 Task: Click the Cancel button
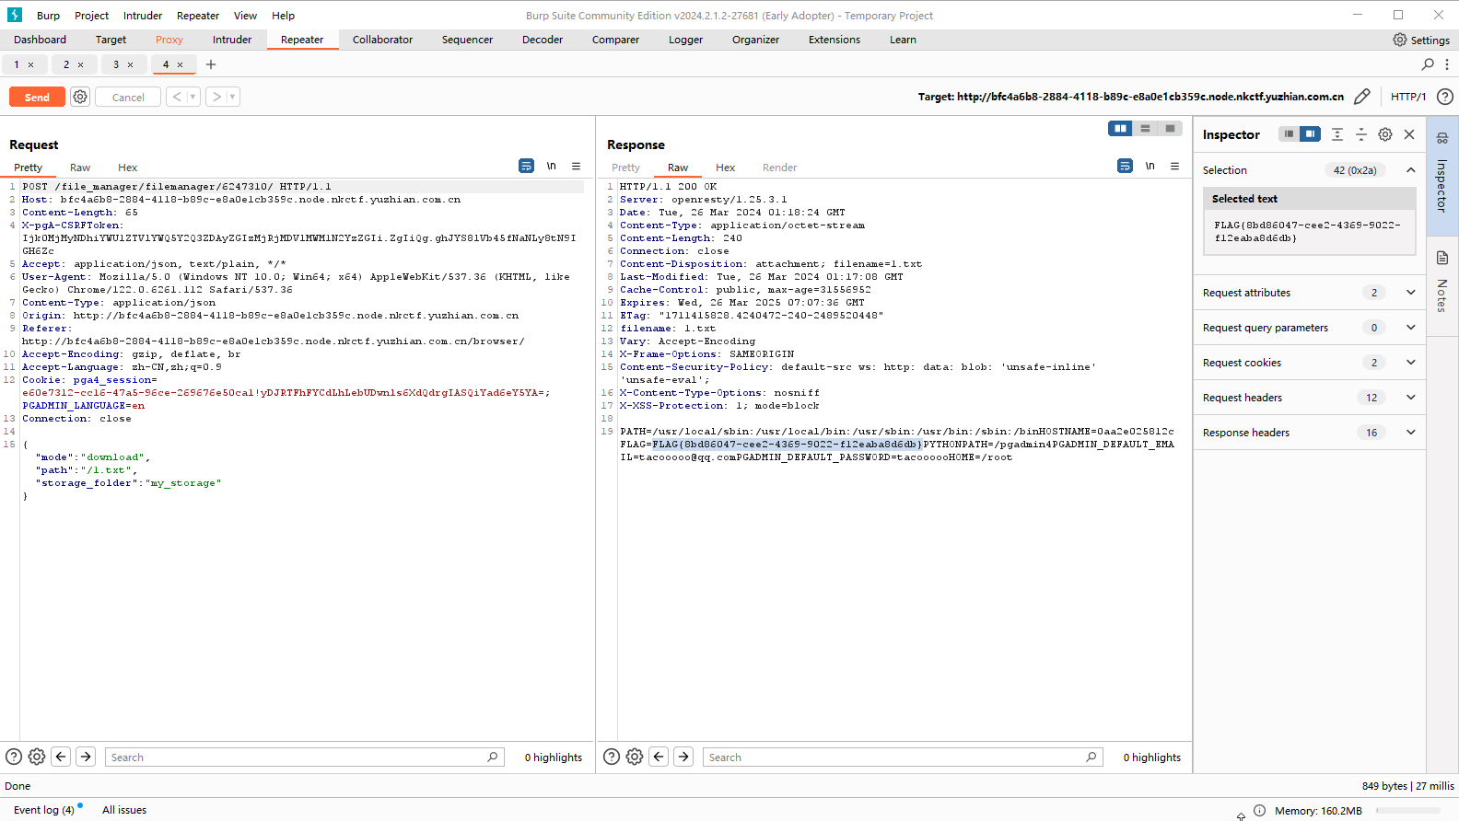coord(128,97)
